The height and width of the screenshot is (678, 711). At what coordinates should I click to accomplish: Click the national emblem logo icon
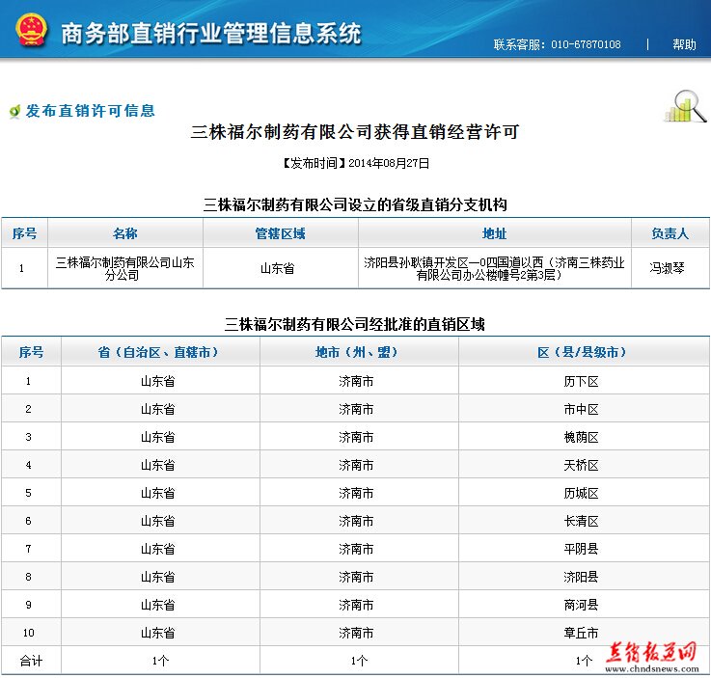click(31, 31)
